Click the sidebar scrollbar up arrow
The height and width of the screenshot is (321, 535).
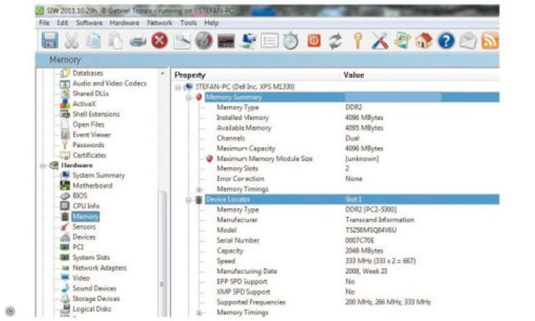[162, 73]
